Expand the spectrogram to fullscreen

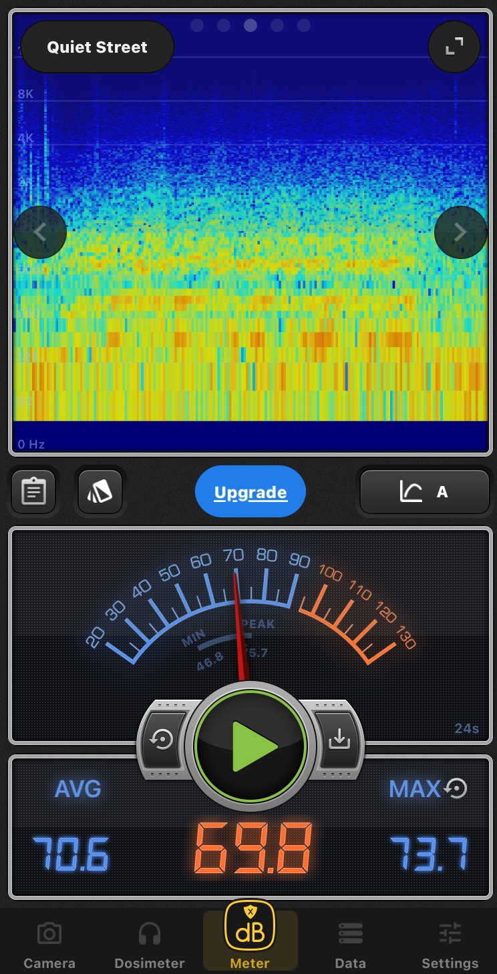pos(454,46)
